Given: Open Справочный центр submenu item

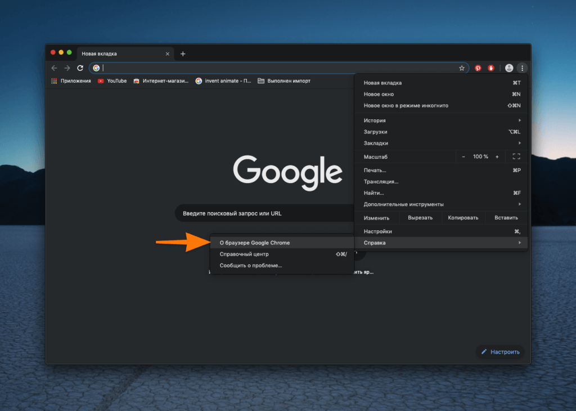Looking at the screenshot, I should click(282, 254).
